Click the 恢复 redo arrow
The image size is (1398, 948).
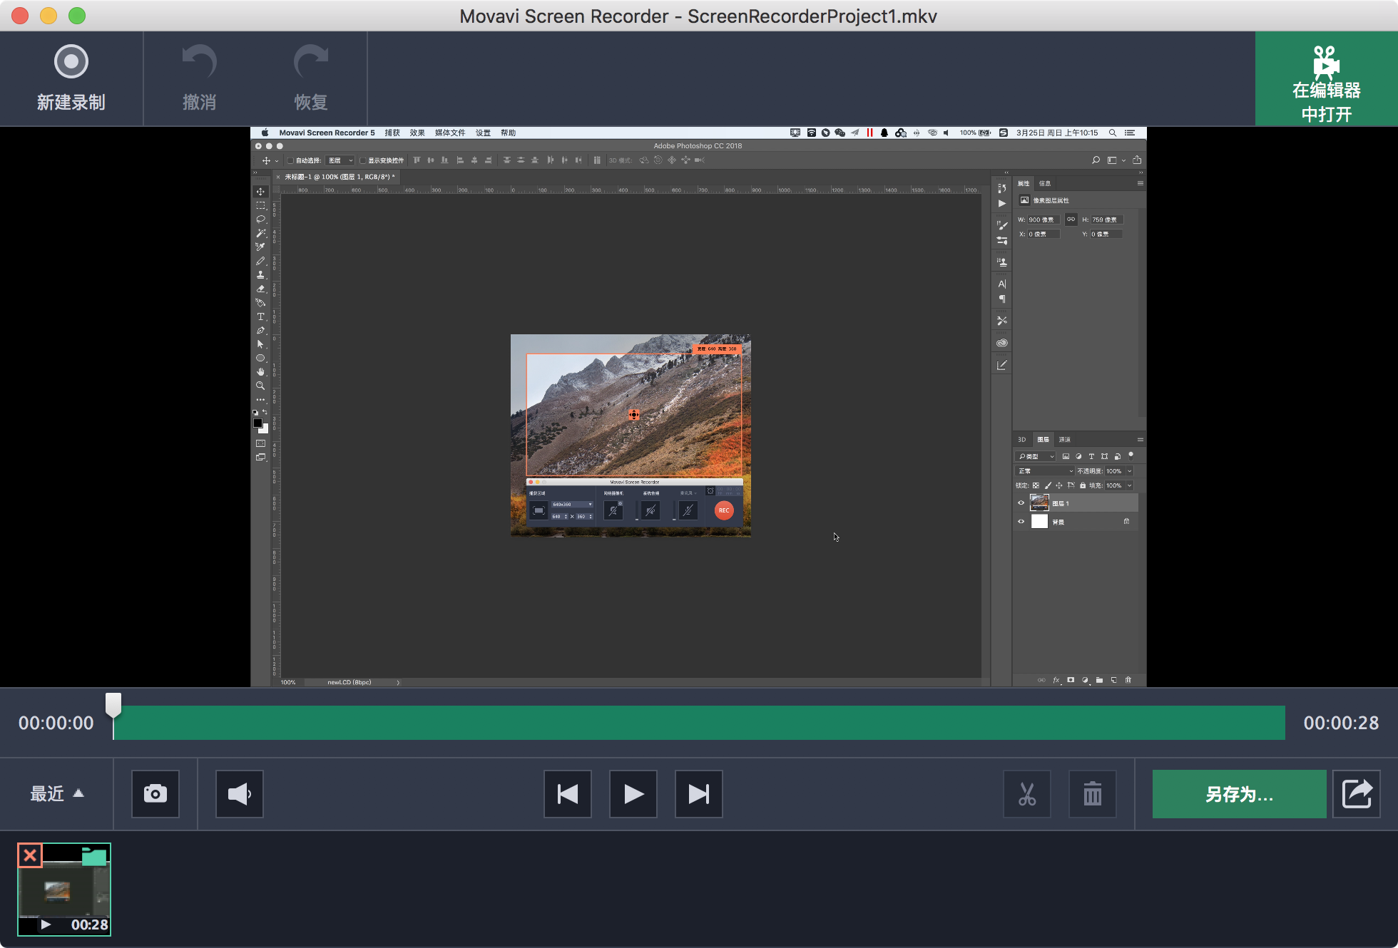click(x=311, y=78)
